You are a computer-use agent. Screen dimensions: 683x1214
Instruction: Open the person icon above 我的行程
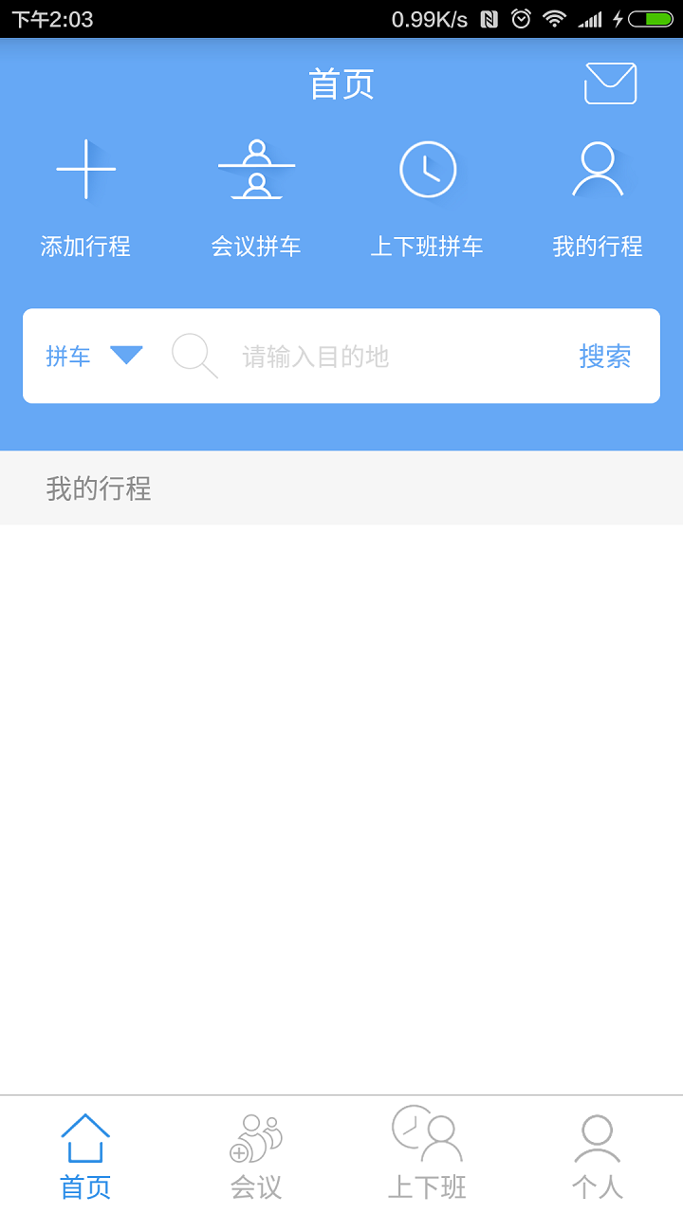click(598, 170)
